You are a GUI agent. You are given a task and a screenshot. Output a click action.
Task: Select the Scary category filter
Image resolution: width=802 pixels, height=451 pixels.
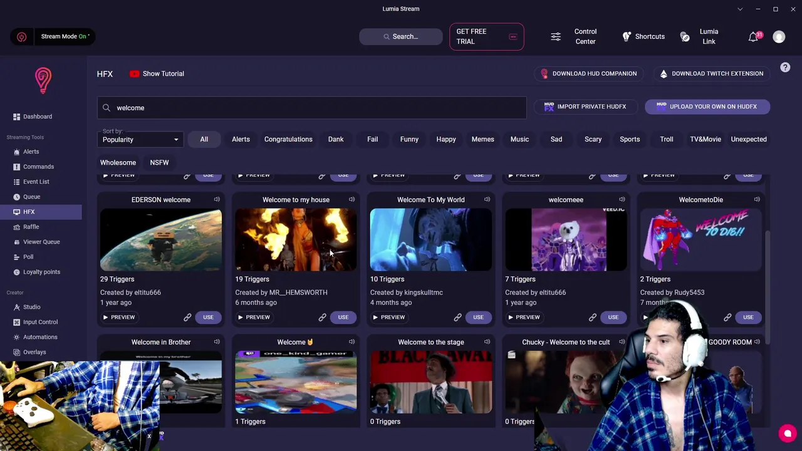(593, 139)
